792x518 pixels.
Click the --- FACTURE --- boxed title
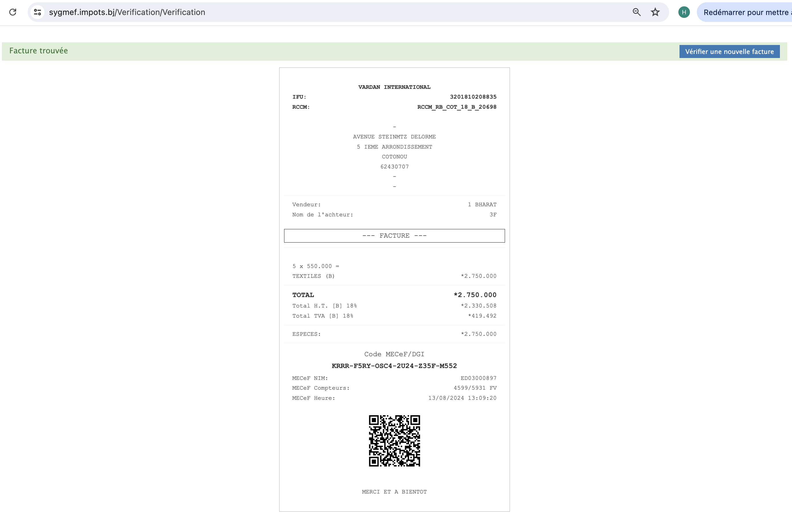(394, 236)
